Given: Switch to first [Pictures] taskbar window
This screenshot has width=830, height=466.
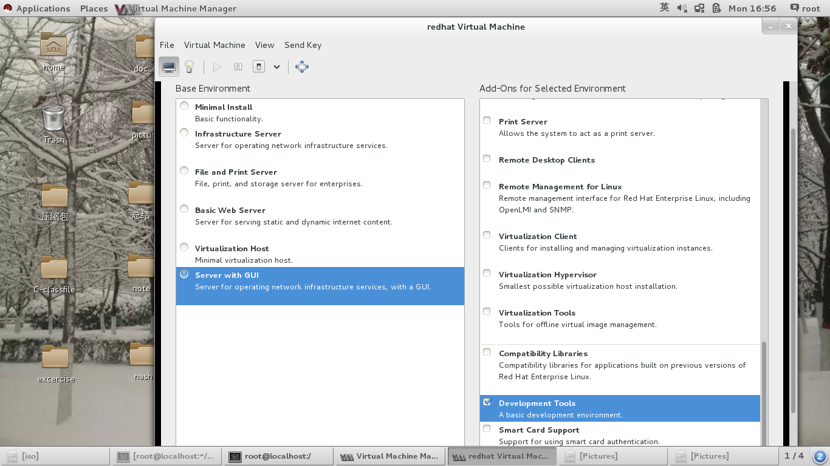Looking at the screenshot, I should [612, 456].
